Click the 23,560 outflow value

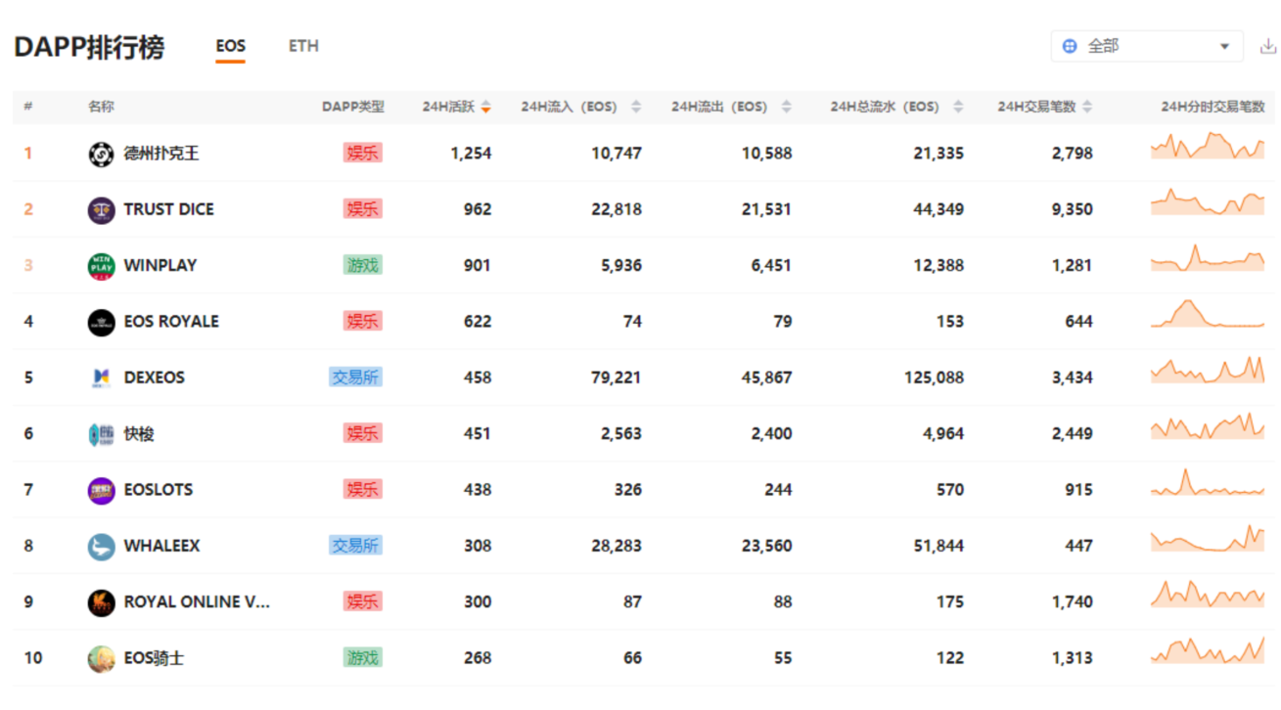(767, 546)
